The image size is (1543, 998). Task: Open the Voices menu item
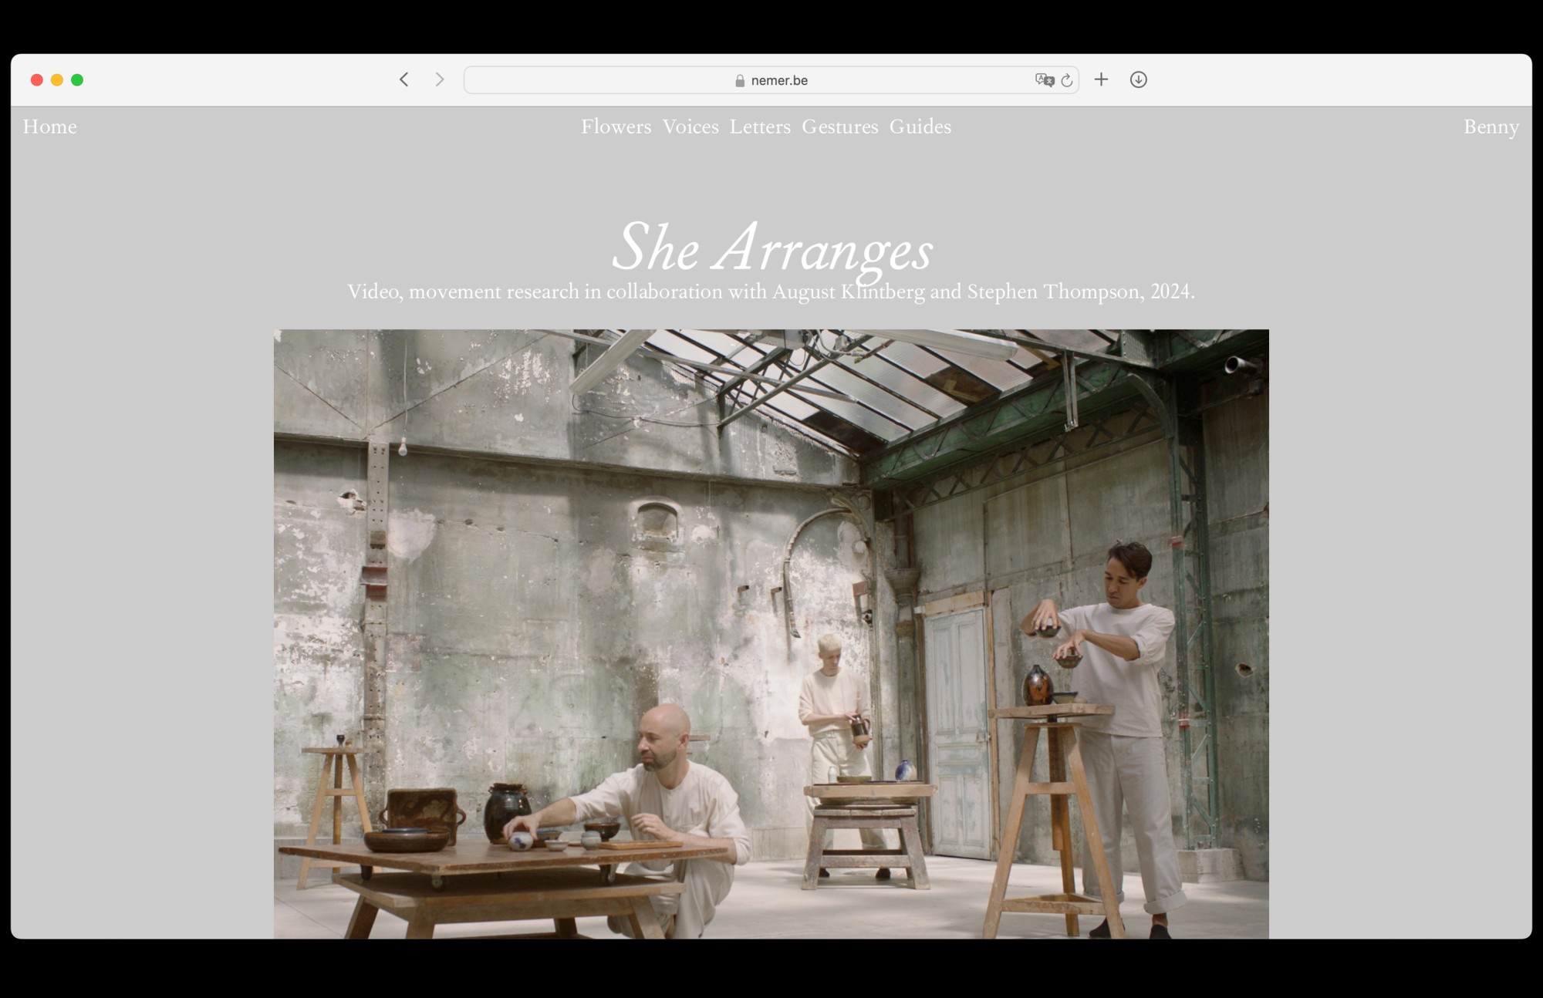(690, 126)
